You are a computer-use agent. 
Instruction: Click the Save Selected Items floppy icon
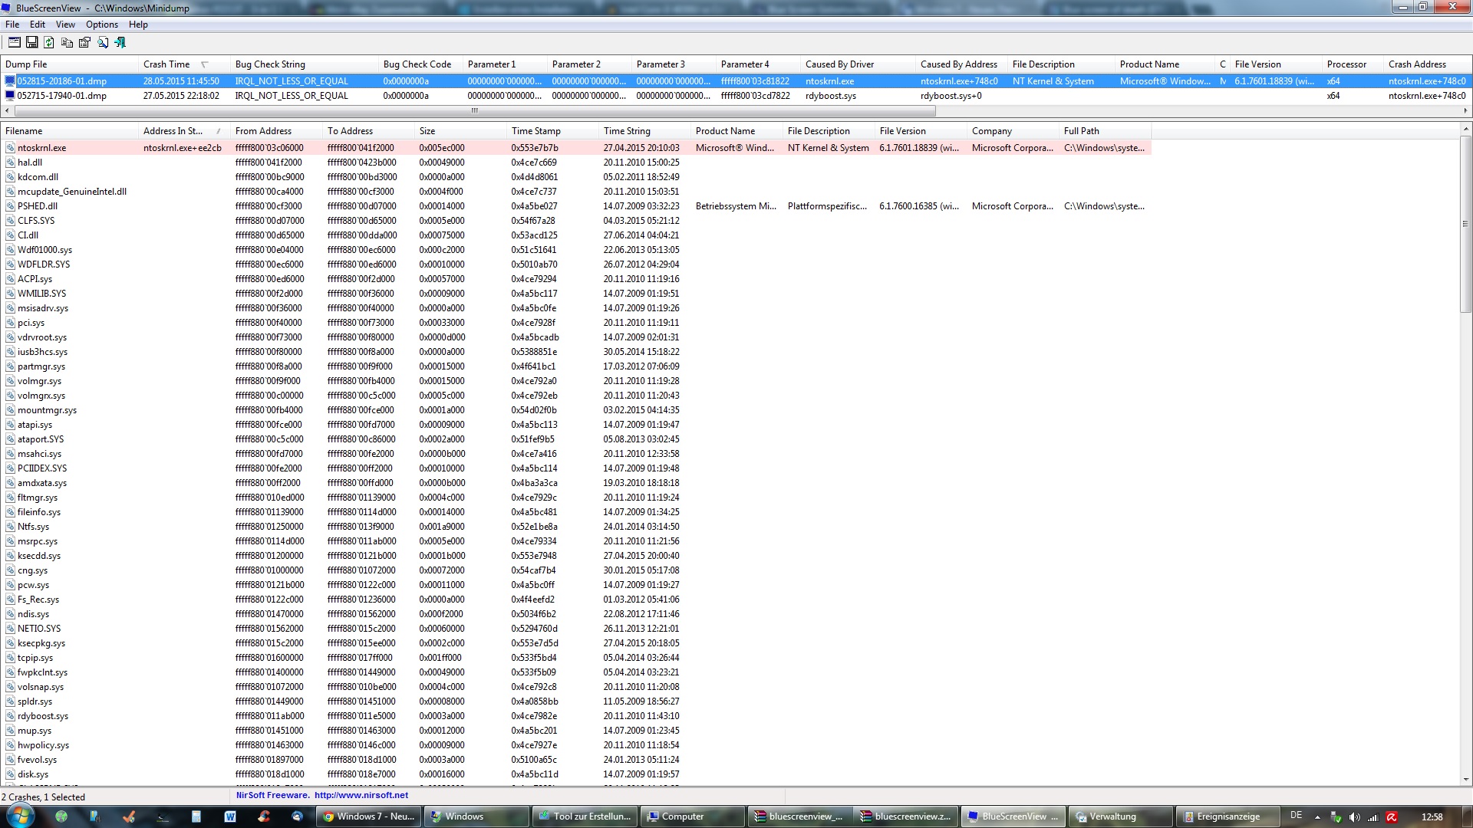(31, 43)
